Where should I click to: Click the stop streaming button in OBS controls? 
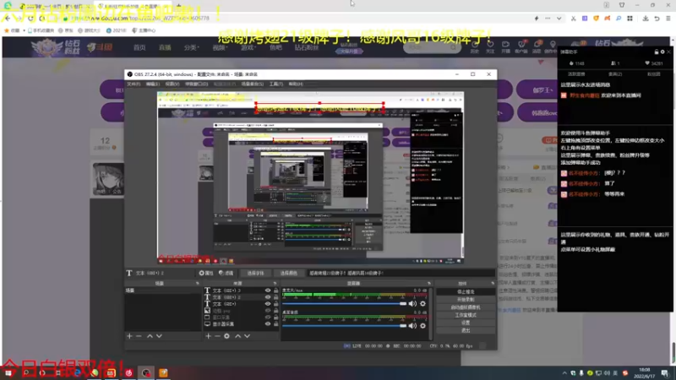466,292
